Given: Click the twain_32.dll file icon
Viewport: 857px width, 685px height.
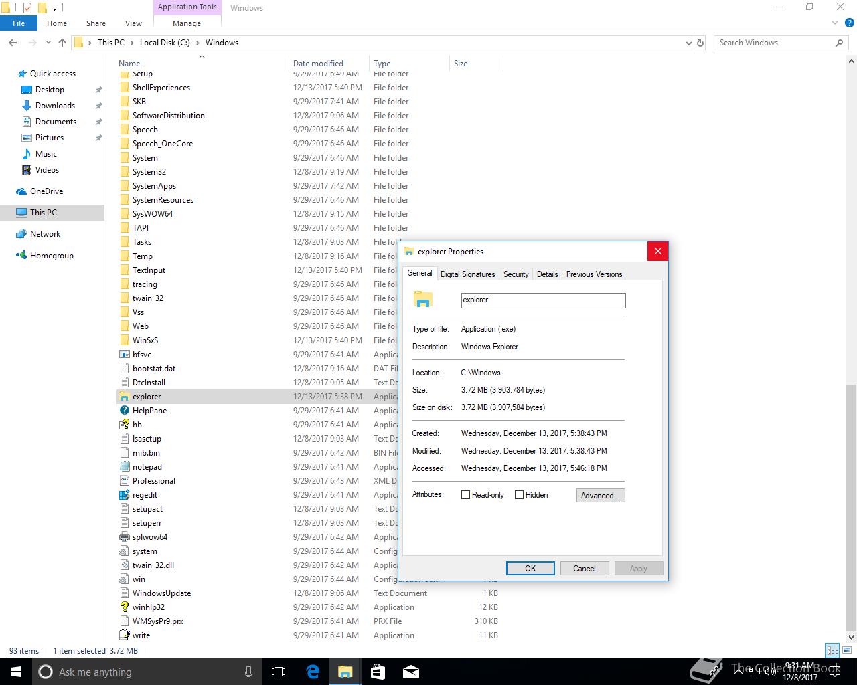Looking at the screenshot, I should pos(124,565).
